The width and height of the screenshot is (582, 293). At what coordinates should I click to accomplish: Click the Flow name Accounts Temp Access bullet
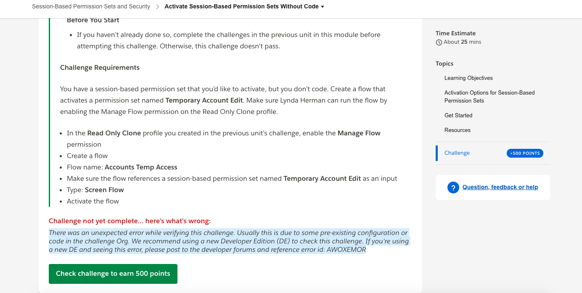(122, 167)
